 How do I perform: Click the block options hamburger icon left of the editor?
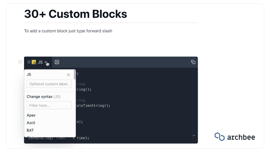[x=20, y=62]
